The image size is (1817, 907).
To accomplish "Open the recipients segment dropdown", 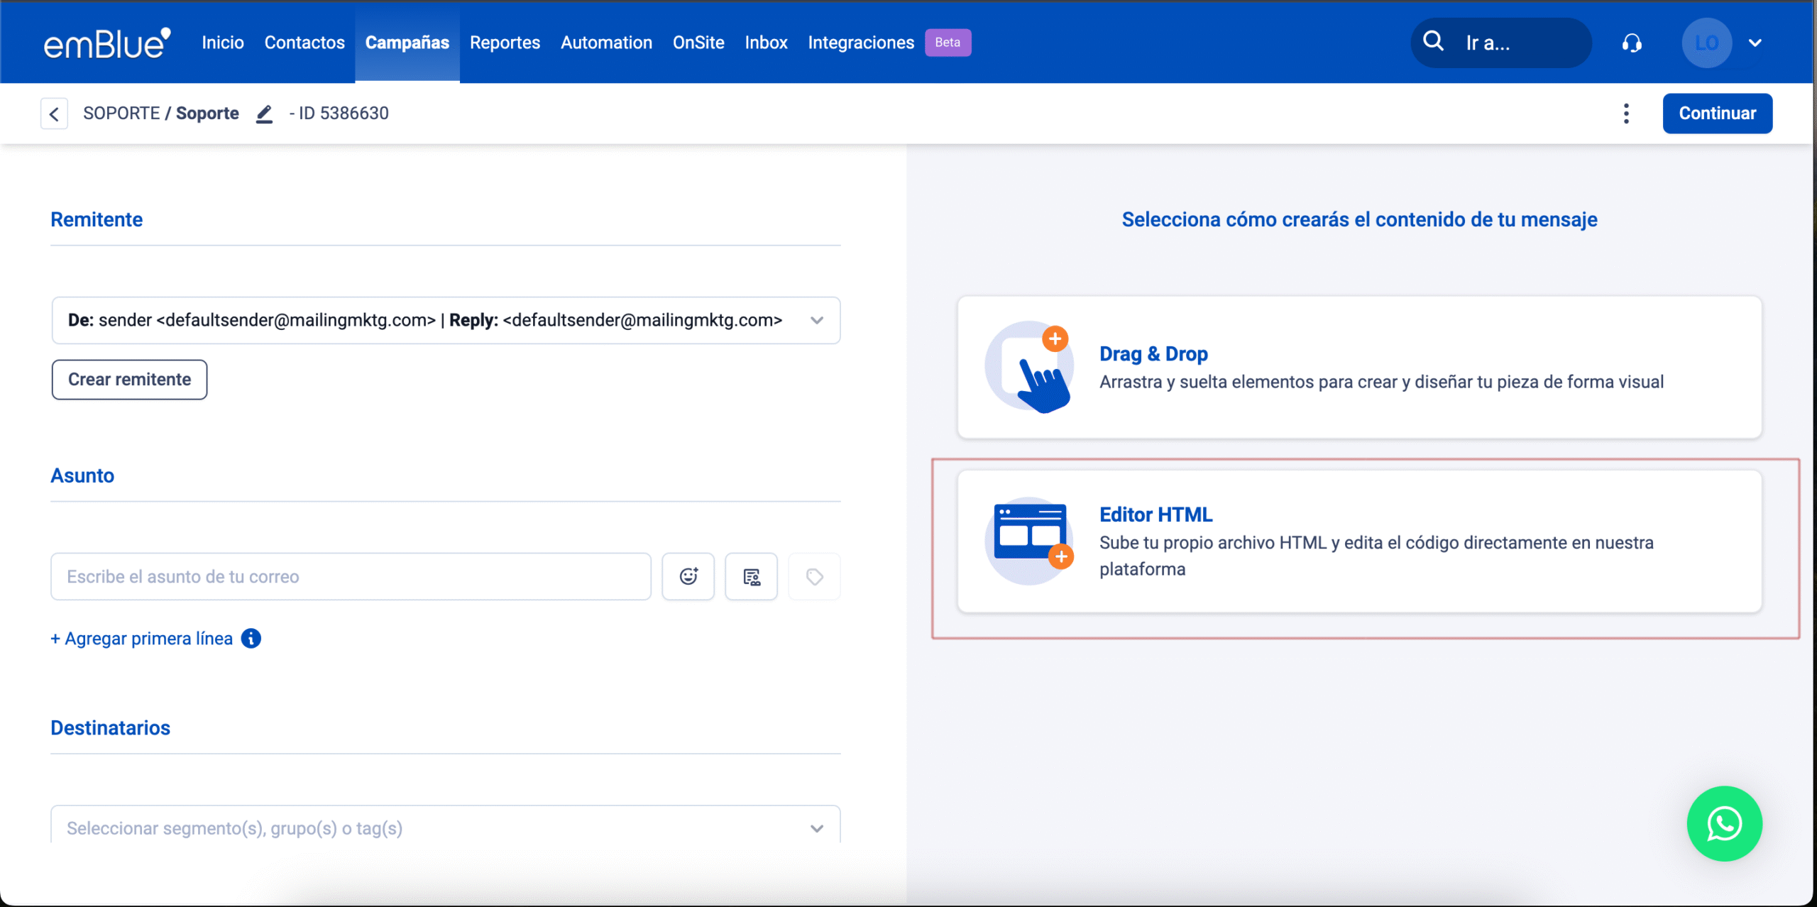I will point(446,828).
